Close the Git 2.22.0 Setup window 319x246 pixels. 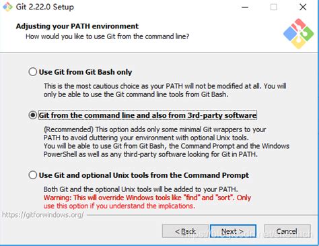303,7
